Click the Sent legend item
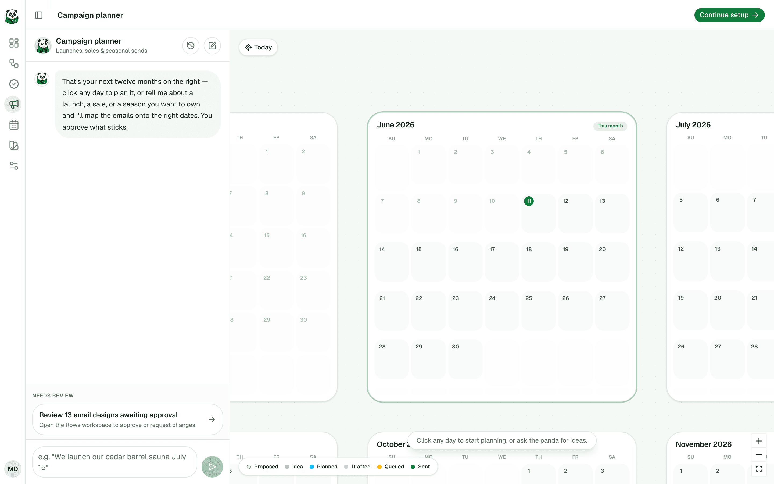This screenshot has height=484, width=774. (x=420, y=467)
